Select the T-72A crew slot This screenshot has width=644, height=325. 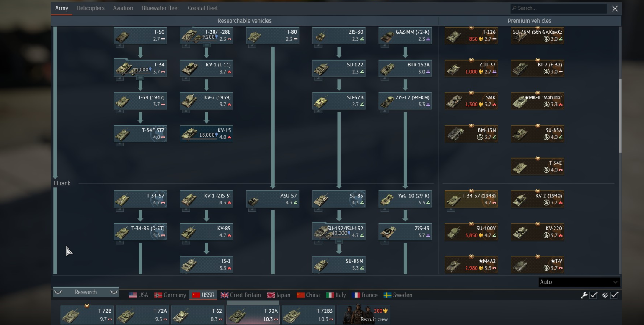[142, 314]
